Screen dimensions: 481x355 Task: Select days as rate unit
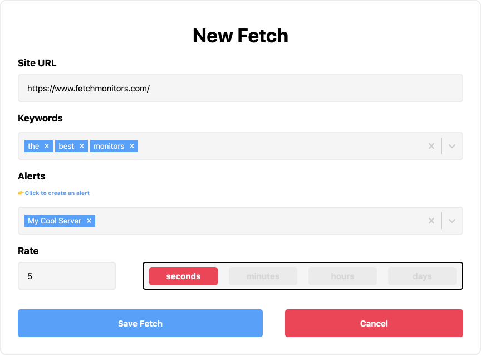[422, 276]
